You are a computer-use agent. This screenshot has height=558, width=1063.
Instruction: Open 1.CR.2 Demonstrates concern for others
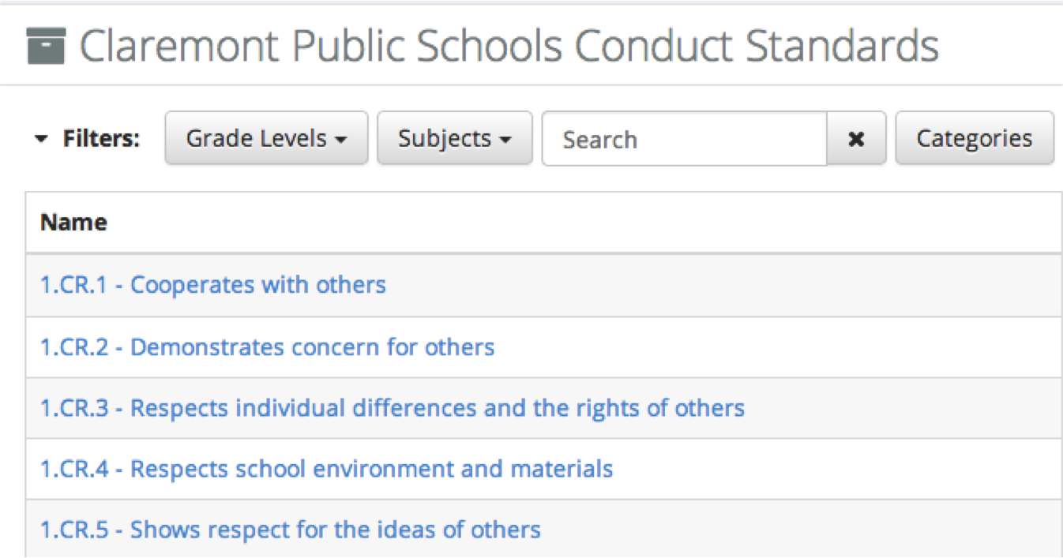click(x=268, y=346)
